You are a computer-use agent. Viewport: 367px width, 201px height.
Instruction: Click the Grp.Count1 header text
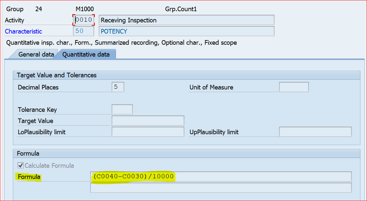181,9
